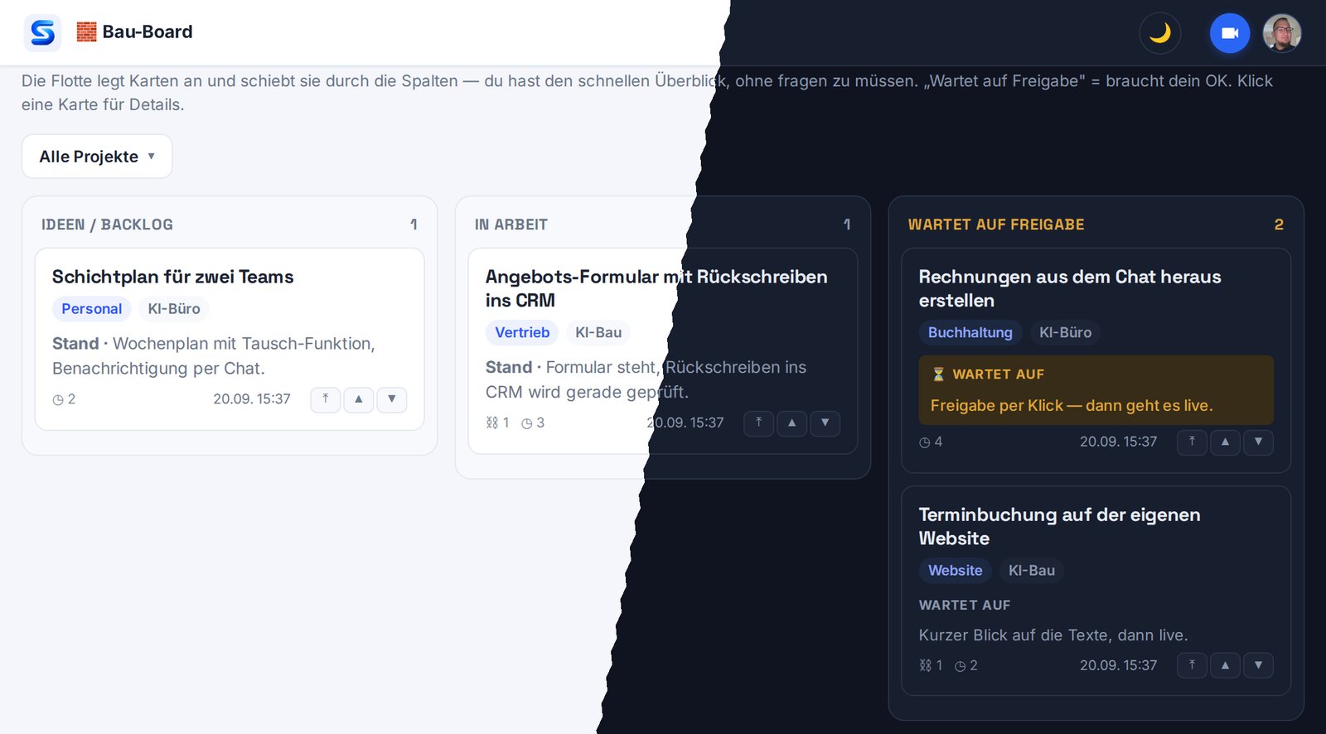The height and width of the screenshot is (734, 1326).
Task: Move Rechnungen card down
Action: tap(1259, 442)
